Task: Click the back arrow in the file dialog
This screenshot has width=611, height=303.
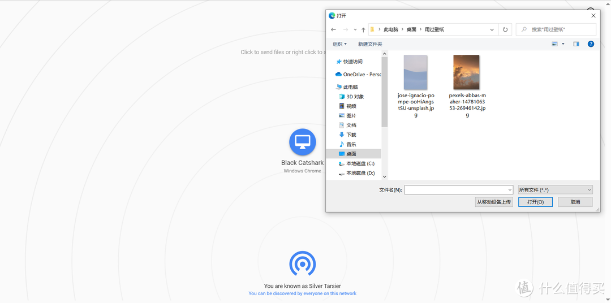Action: click(x=334, y=29)
